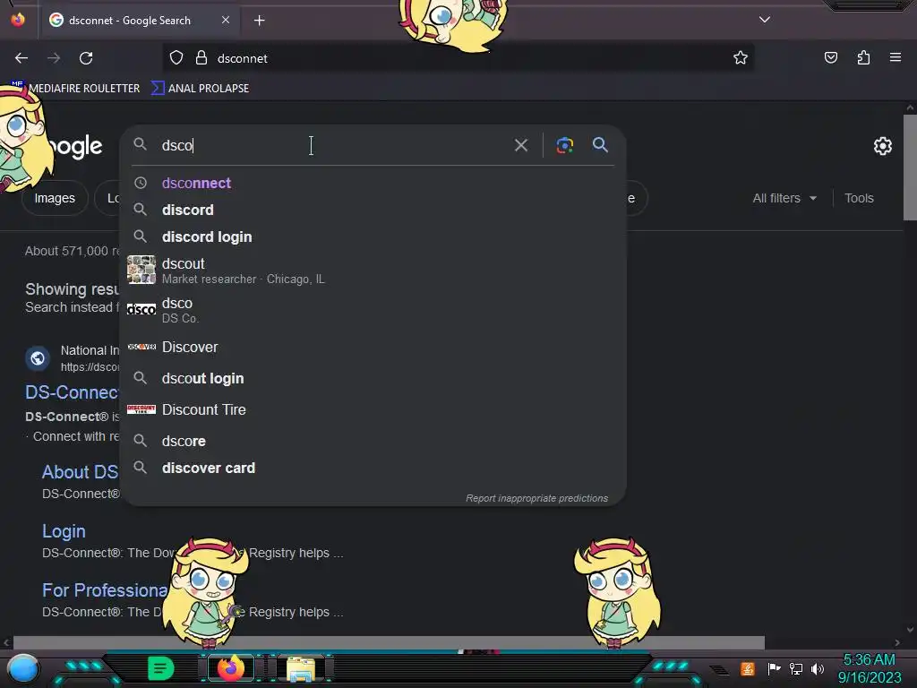Click the Discount Tire logo thumbnail
917x688 pixels.
(x=141, y=409)
